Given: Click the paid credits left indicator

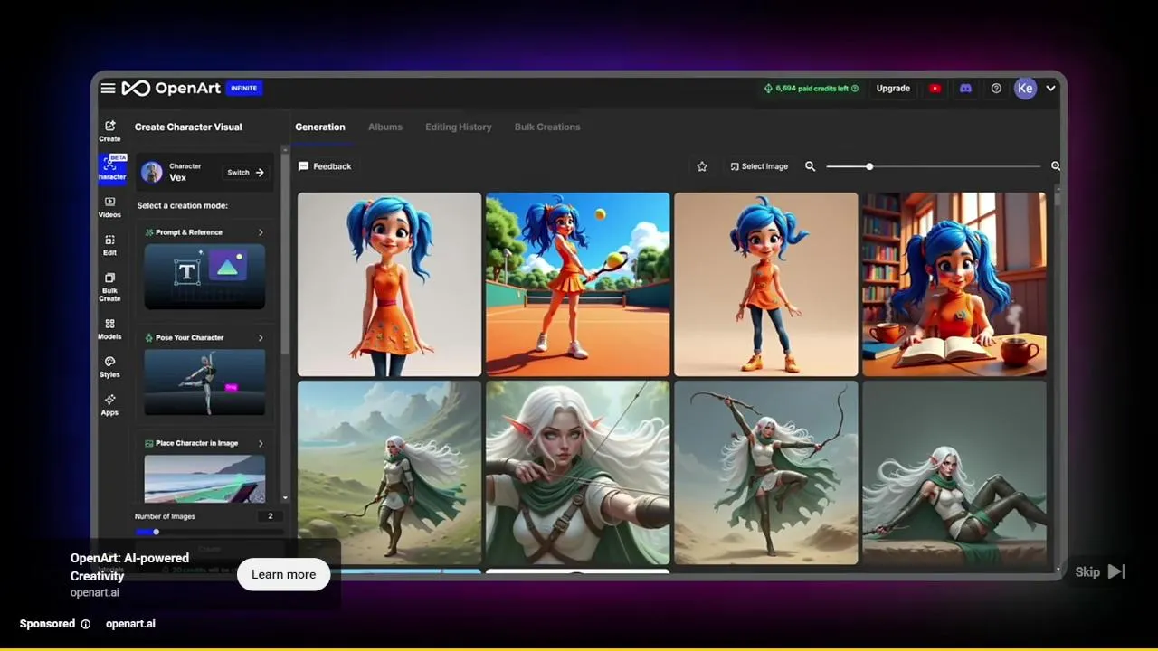Looking at the screenshot, I should 812,89.
